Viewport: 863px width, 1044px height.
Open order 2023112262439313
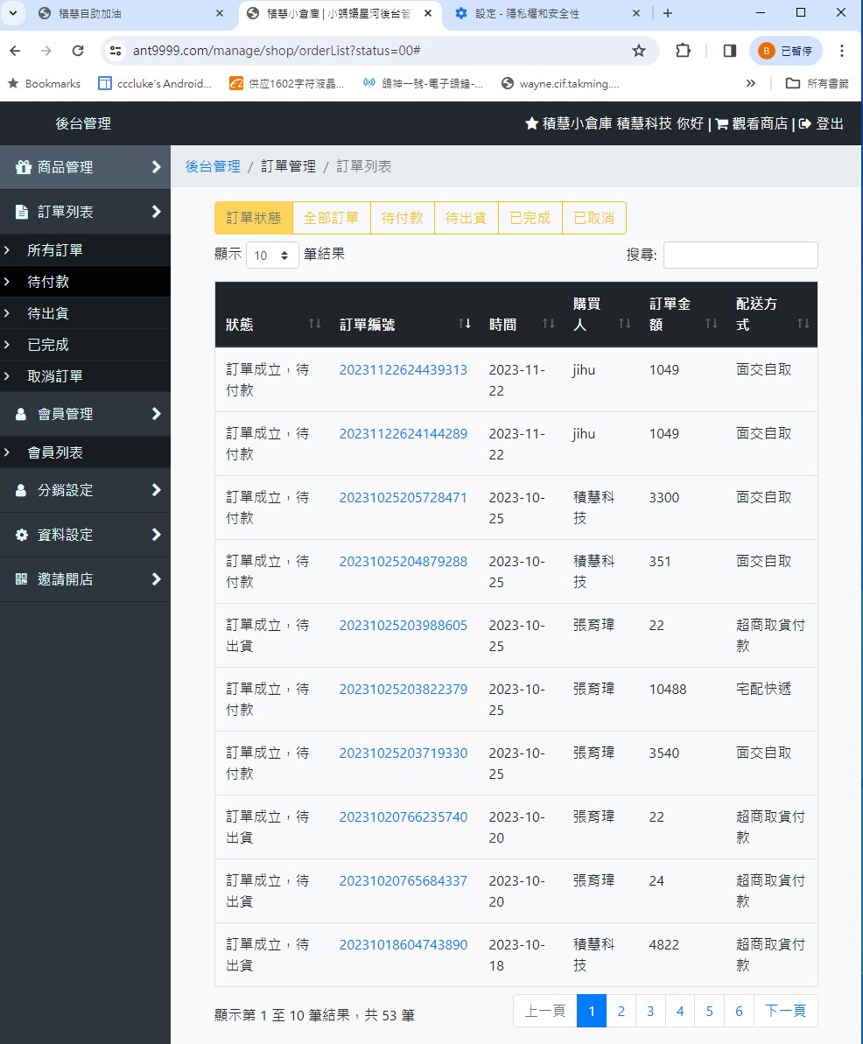point(403,369)
